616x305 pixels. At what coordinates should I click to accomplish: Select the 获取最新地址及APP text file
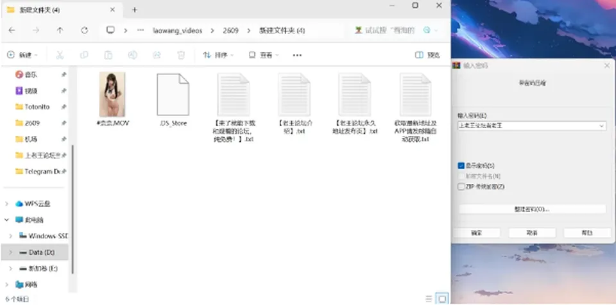tap(416, 108)
